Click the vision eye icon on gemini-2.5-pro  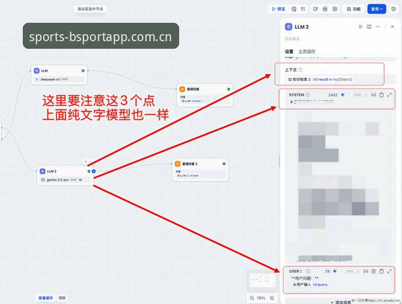pyautogui.click(x=80, y=180)
